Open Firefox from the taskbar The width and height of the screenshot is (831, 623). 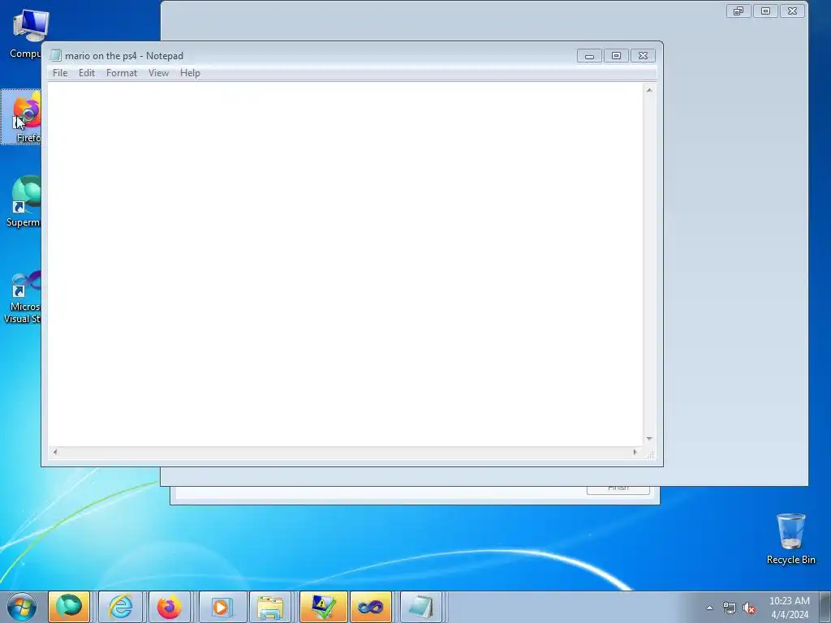point(170,607)
